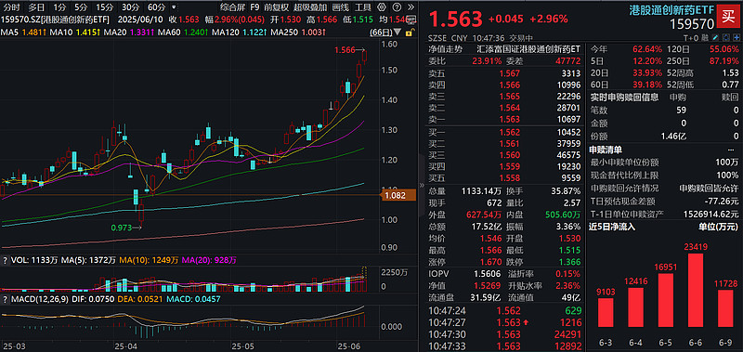The width and height of the screenshot is (743, 352).
Task: Click the fund code 159570
Action: pyautogui.click(x=692, y=24)
